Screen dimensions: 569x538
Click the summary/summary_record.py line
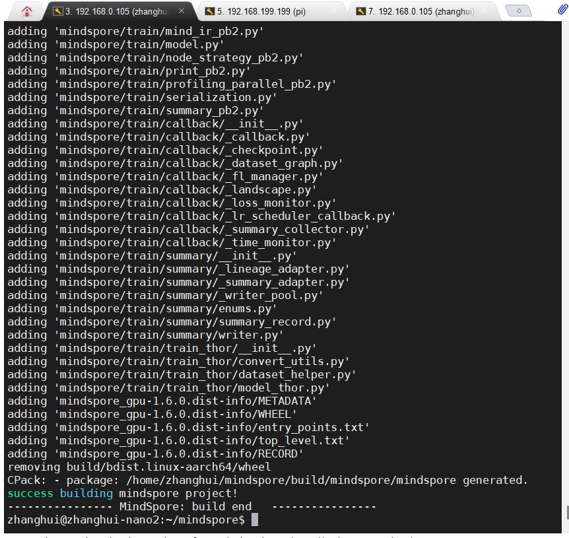coord(172,321)
